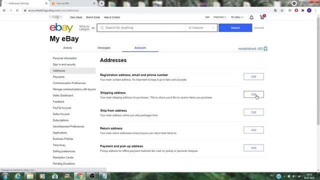Open Communication Preferences
The height and width of the screenshot is (180, 320).
pyautogui.click(x=69, y=83)
